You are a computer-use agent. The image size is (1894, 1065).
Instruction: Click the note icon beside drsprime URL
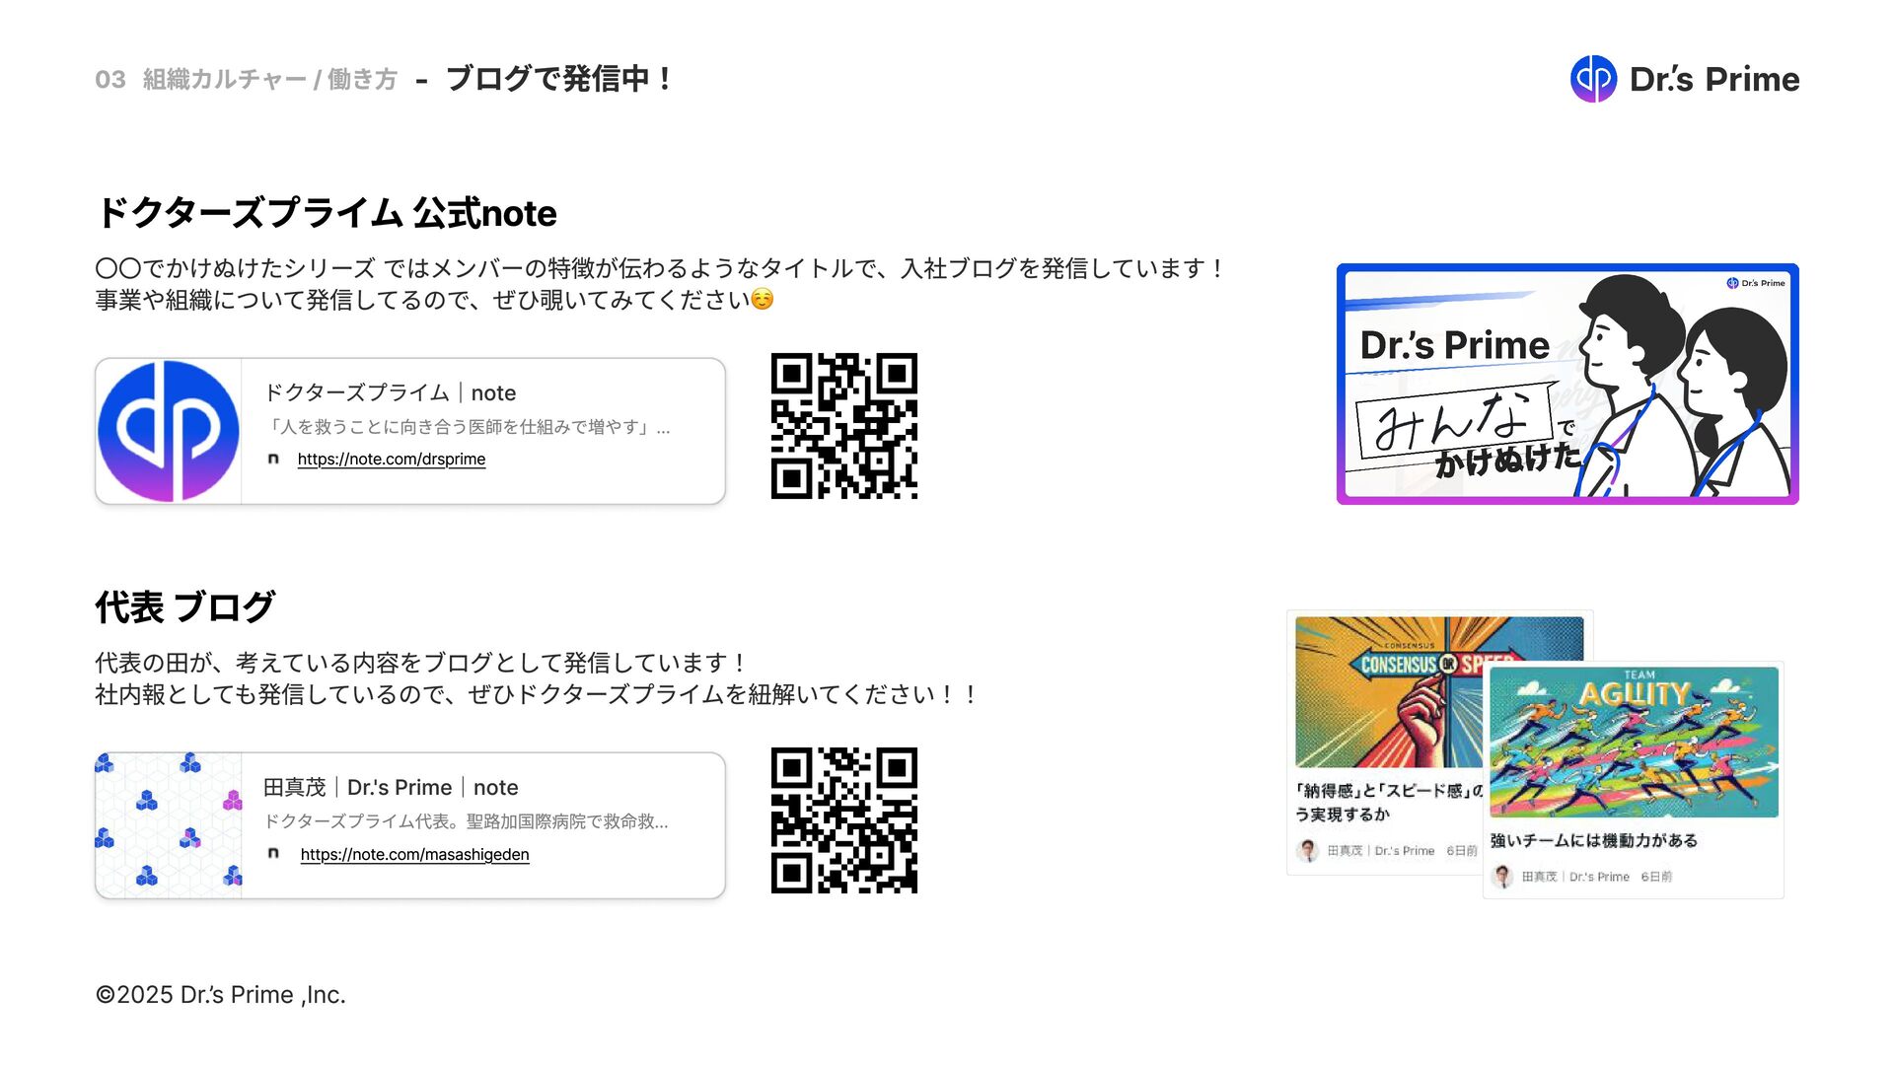pos(273,459)
